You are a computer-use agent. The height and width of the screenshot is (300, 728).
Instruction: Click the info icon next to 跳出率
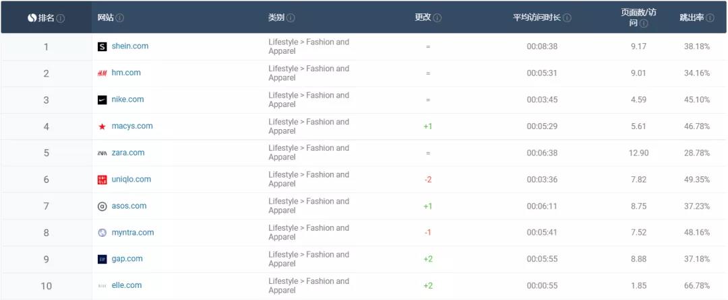[x=710, y=18]
